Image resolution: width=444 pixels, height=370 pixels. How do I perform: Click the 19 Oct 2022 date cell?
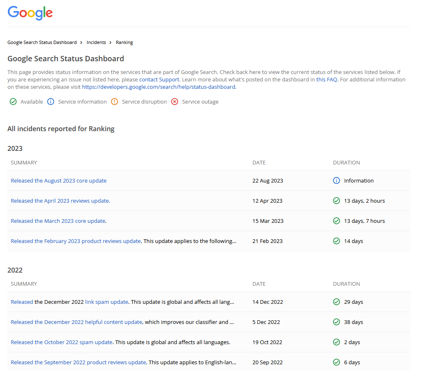tap(267, 342)
